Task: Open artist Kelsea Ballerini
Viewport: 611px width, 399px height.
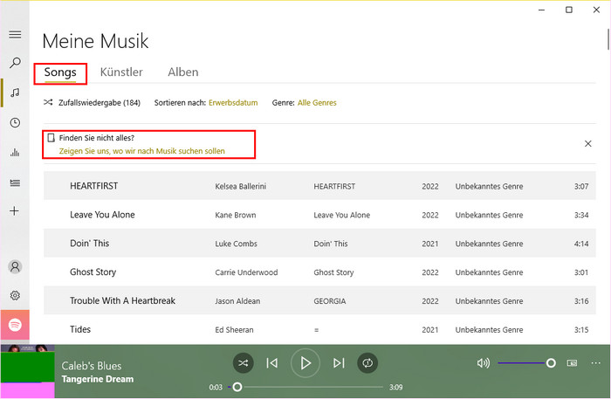Action: [240, 186]
